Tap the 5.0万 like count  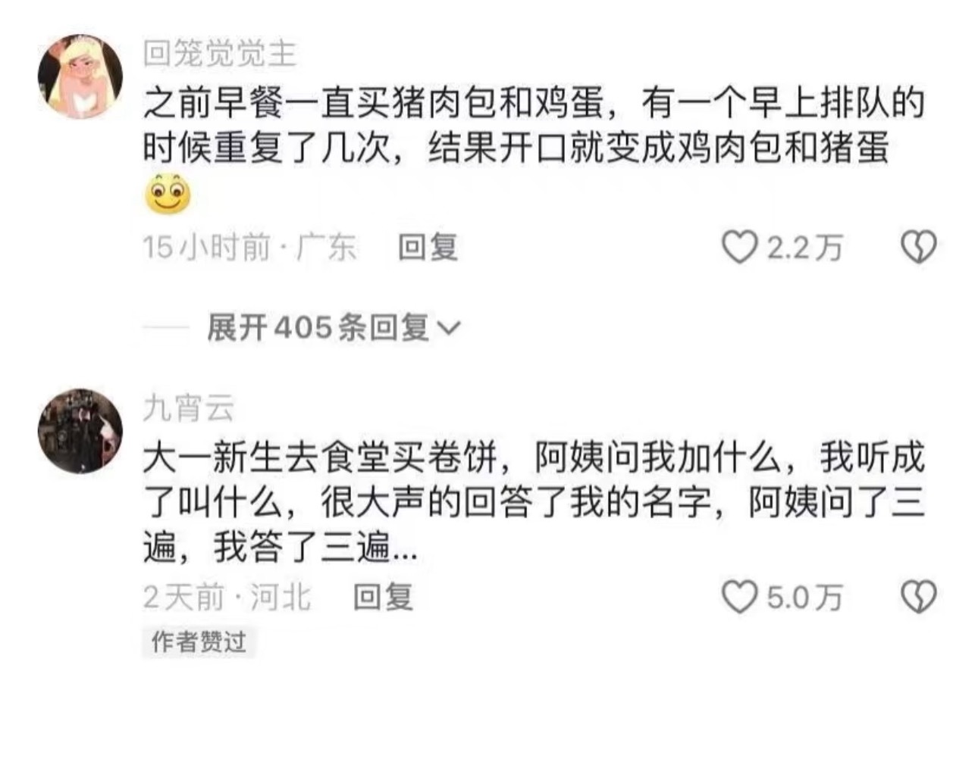tap(804, 598)
